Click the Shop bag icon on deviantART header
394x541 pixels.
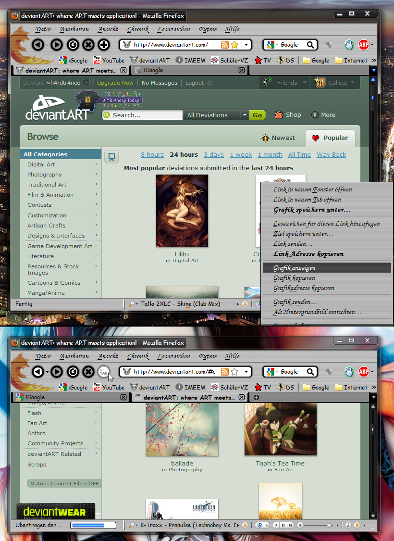[x=279, y=115]
